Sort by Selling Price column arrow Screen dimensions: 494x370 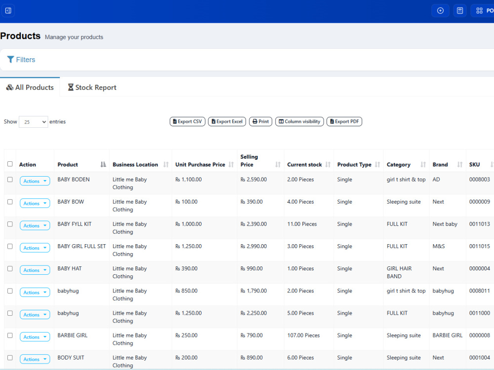pyautogui.click(x=278, y=164)
